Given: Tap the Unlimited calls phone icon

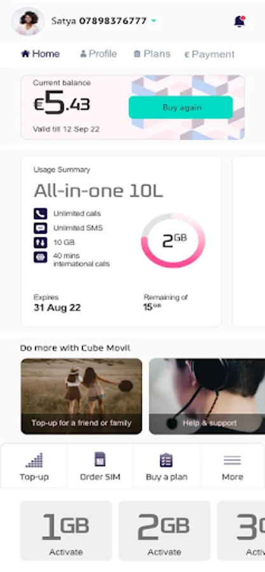Looking at the screenshot, I should point(41,214).
